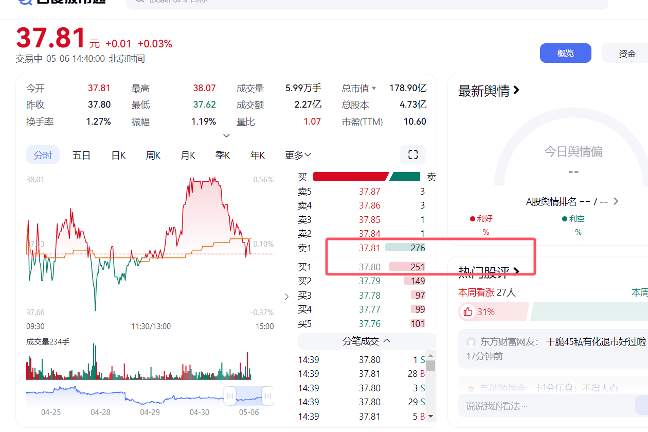Click 成交量234手 volume label
This screenshot has height=432, width=648.
[48, 341]
